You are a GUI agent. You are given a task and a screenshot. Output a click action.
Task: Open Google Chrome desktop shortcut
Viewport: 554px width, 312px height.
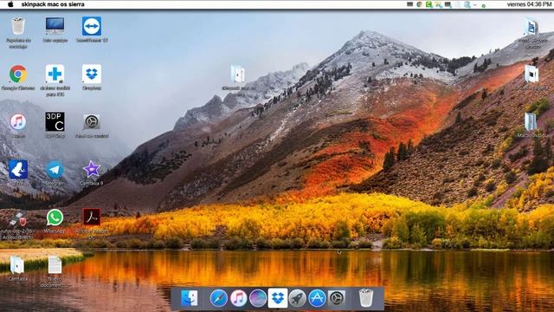point(18,74)
